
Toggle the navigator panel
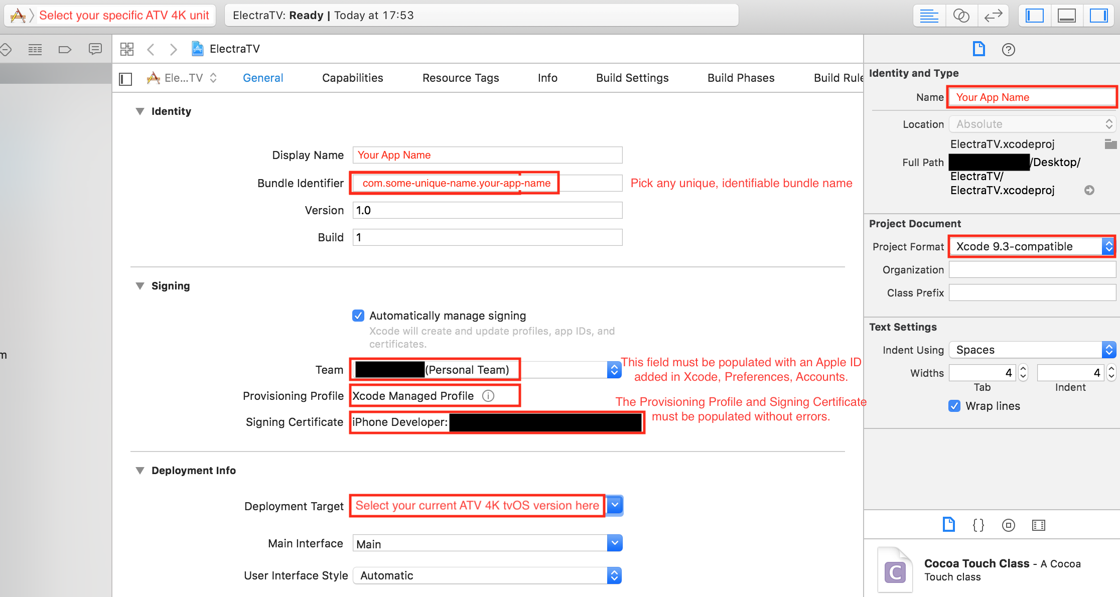pyautogui.click(x=1034, y=16)
